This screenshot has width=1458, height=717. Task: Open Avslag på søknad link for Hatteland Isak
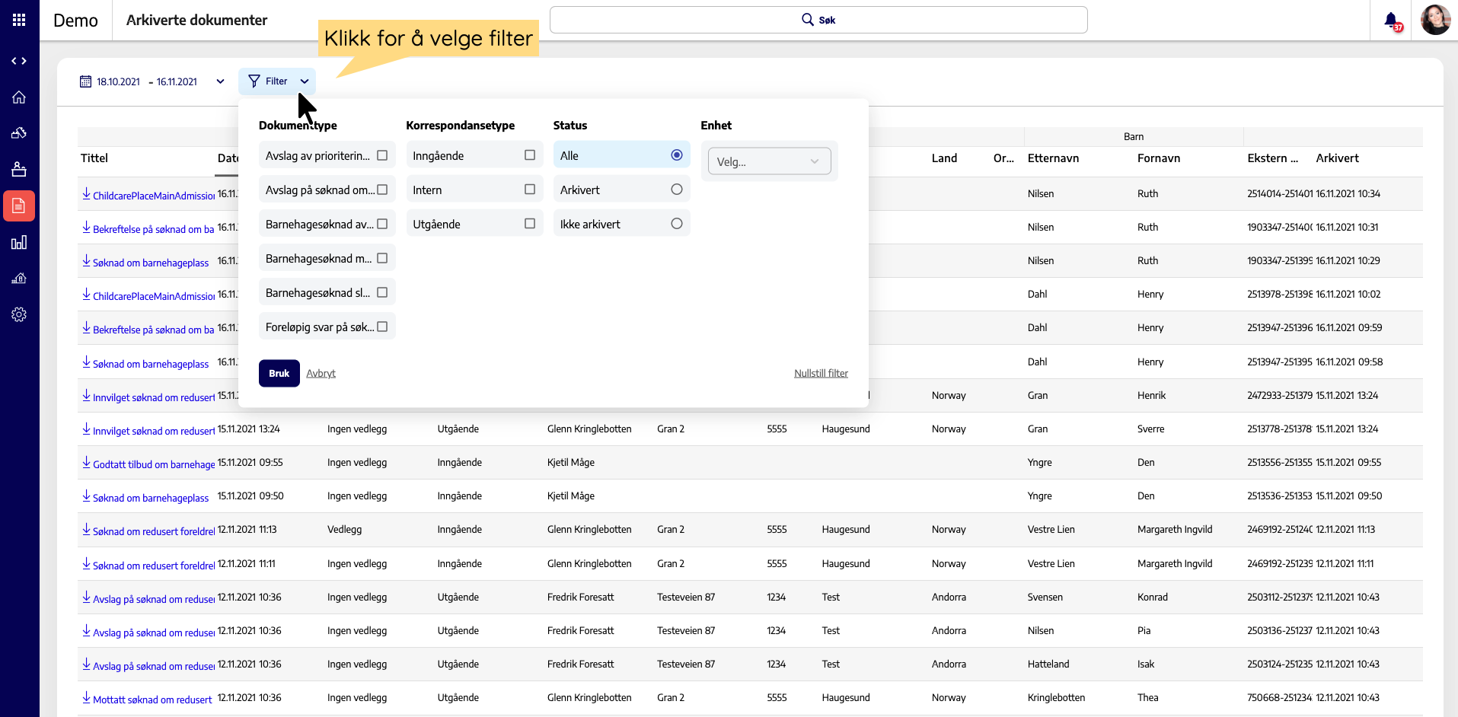(154, 666)
